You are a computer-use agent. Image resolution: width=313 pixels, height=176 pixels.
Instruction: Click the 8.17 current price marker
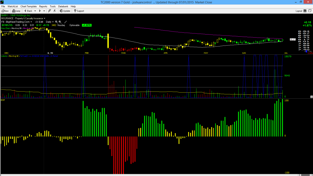click(x=293, y=39)
